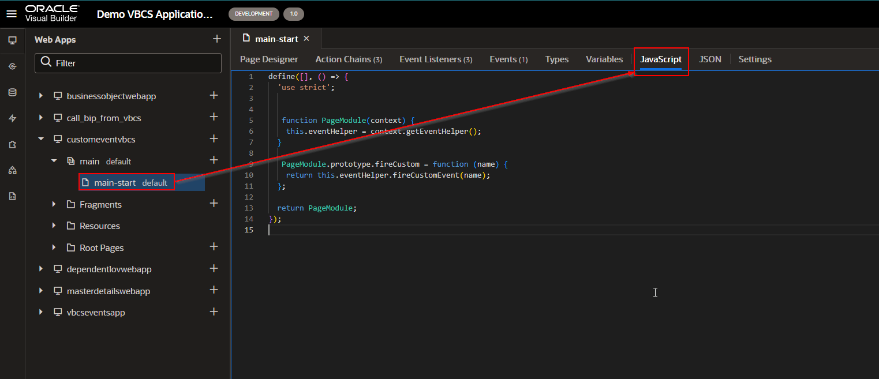This screenshot has width=879, height=379.
Task: Open the Event Listeners tab
Action: pos(436,59)
